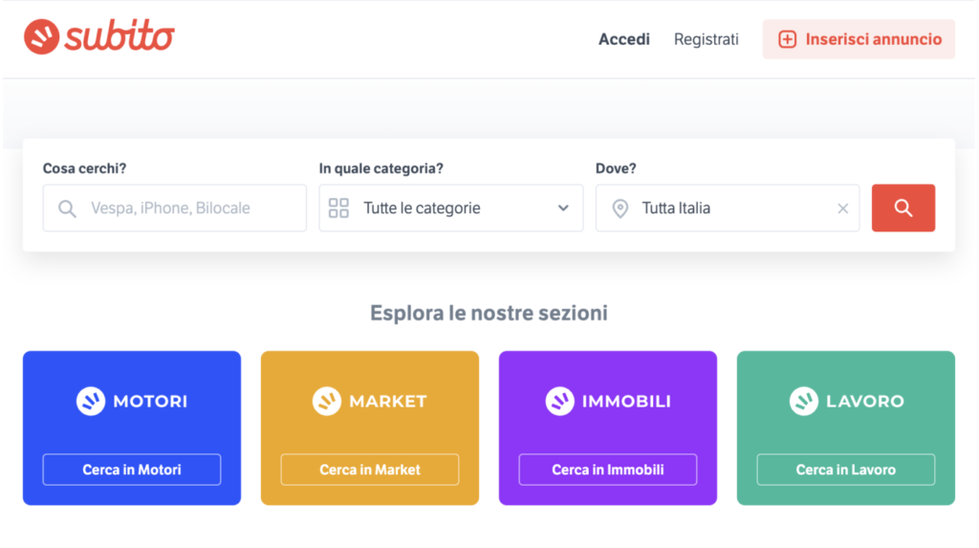
Task: Click the grid icon in category selector
Action: [338, 208]
